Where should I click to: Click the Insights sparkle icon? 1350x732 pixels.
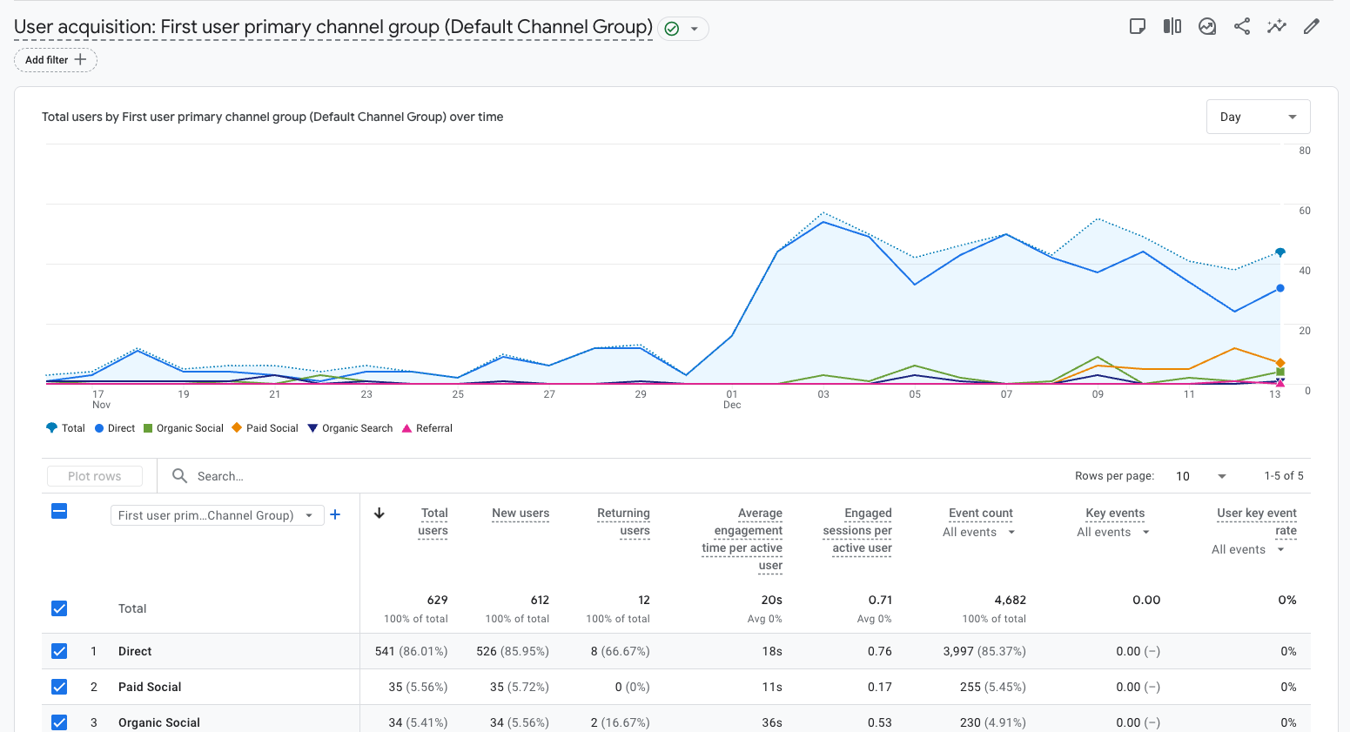[x=1277, y=26]
